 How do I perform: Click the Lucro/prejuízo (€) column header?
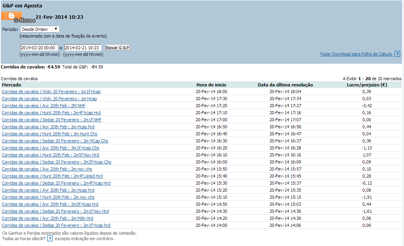point(367,85)
